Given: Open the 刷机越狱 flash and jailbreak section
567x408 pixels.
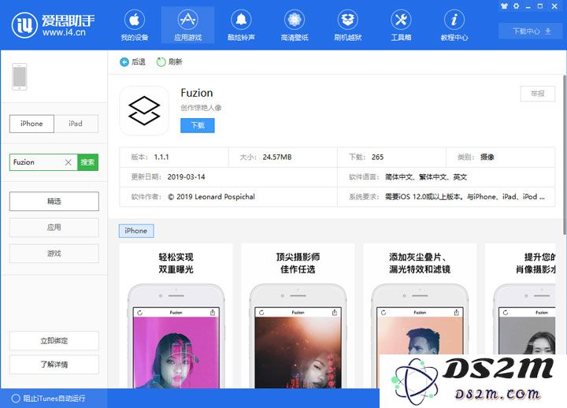Looking at the screenshot, I should coord(348,25).
